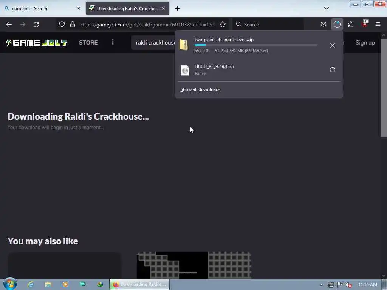
Task: Click the muted volume speaker tray icon
Action: click(349, 285)
